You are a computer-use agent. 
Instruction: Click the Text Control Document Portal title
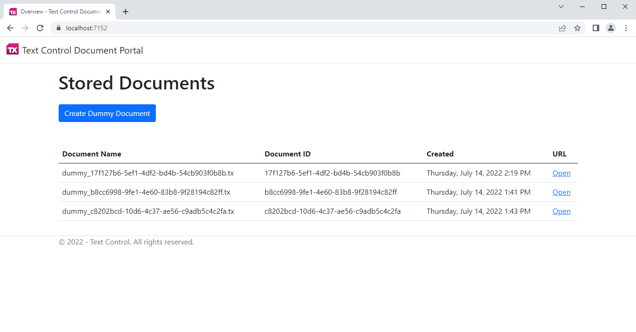pyautogui.click(x=83, y=50)
